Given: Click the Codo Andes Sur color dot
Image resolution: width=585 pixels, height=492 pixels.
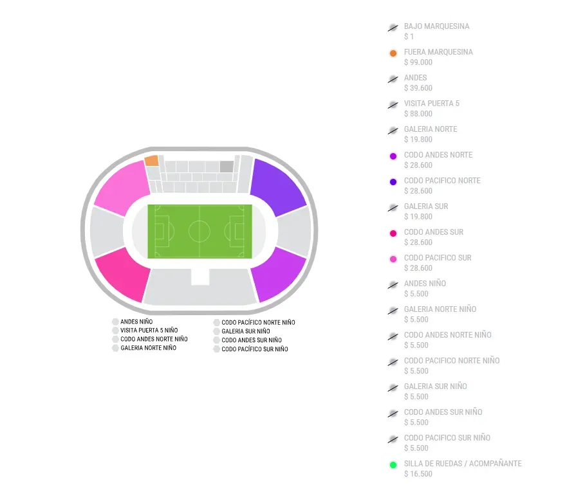Looking at the screenshot, I should tap(393, 233).
